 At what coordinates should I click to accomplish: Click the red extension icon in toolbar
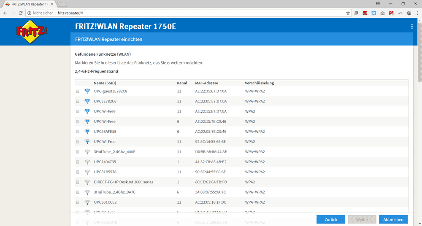365,13
